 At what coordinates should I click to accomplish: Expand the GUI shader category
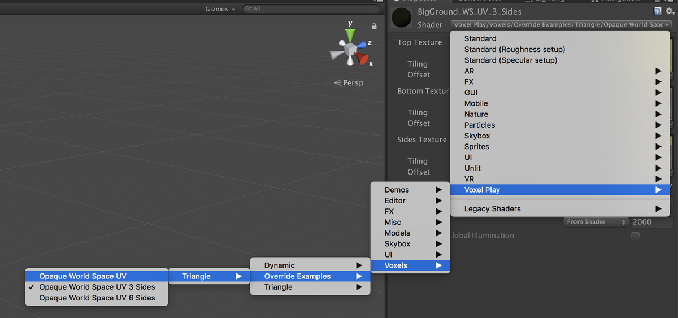pyautogui.click(x=560, y=93)
